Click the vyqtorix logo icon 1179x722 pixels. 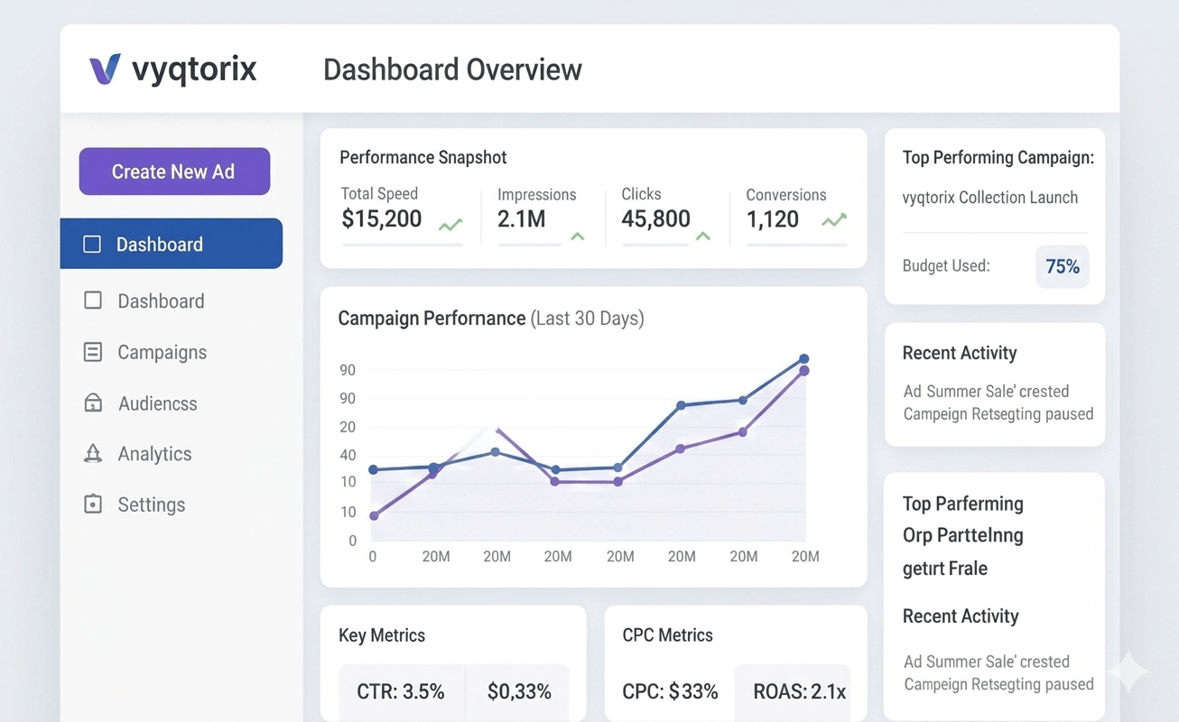tap(105, 69)
